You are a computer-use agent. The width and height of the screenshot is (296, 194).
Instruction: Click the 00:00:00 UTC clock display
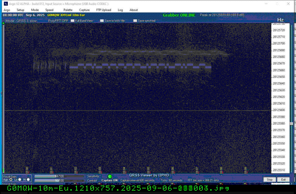[x=13, y=15]
